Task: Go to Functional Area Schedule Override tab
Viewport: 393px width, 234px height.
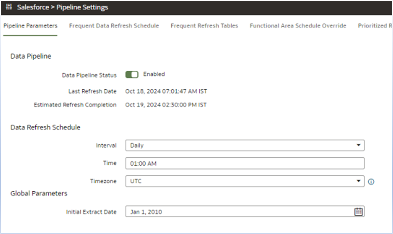Action: pyautogui.click(x=298, y=26)
